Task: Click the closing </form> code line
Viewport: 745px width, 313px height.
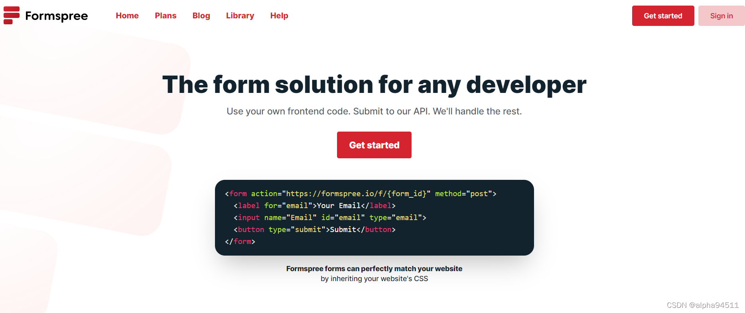Action: [240, 242]
